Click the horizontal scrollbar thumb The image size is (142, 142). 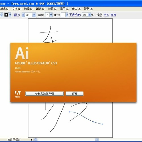[97, 139]
